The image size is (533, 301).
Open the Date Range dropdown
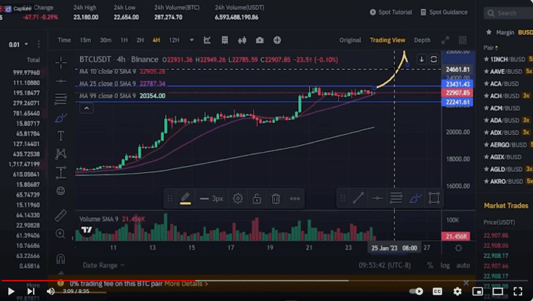pyautogui.click(x=104, y=265)
